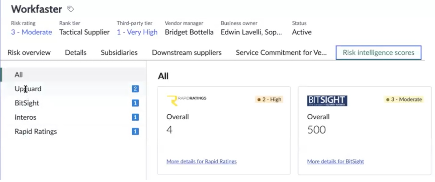435x182 pixels.
Task: Open the Risk overview tab
Action: click(29, 53)
